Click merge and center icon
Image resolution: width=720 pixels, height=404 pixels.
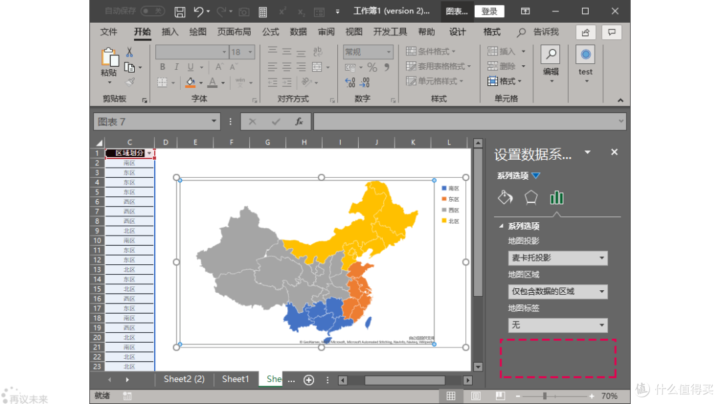click(x=317, y=67)
